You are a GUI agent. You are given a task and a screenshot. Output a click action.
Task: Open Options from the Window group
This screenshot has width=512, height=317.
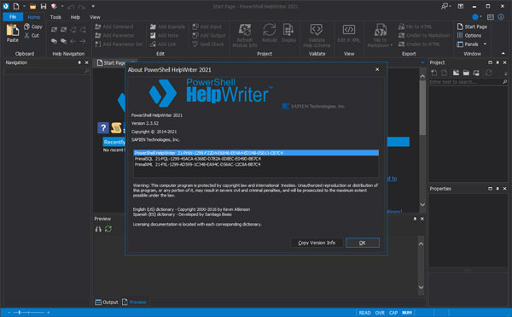point(469,35)
